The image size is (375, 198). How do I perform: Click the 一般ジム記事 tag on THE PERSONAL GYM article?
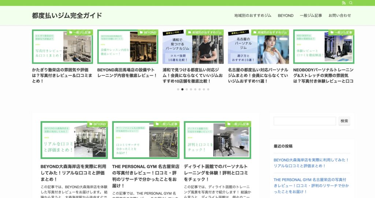tap(167, 124)
